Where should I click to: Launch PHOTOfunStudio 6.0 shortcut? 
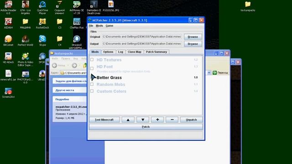click(26, 77)
